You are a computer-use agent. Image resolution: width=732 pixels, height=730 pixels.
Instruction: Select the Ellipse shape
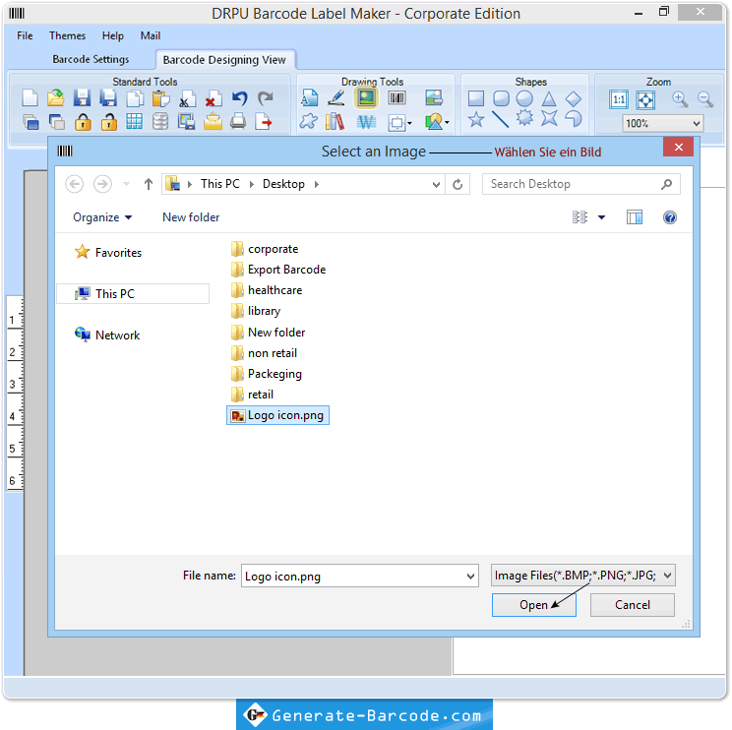[524, 98]
